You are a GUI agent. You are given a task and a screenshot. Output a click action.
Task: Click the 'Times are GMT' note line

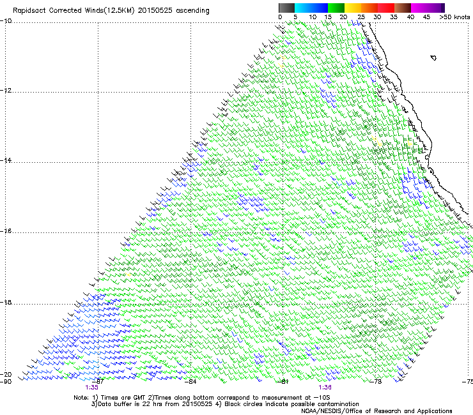click(201, 398)
